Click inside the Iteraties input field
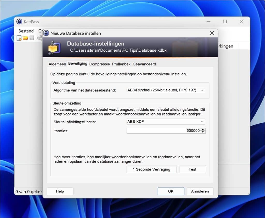 point(163,130)
